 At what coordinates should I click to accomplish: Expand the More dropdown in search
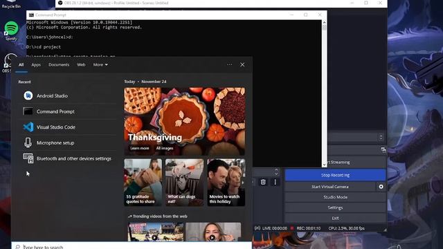[x=100, y=65]
